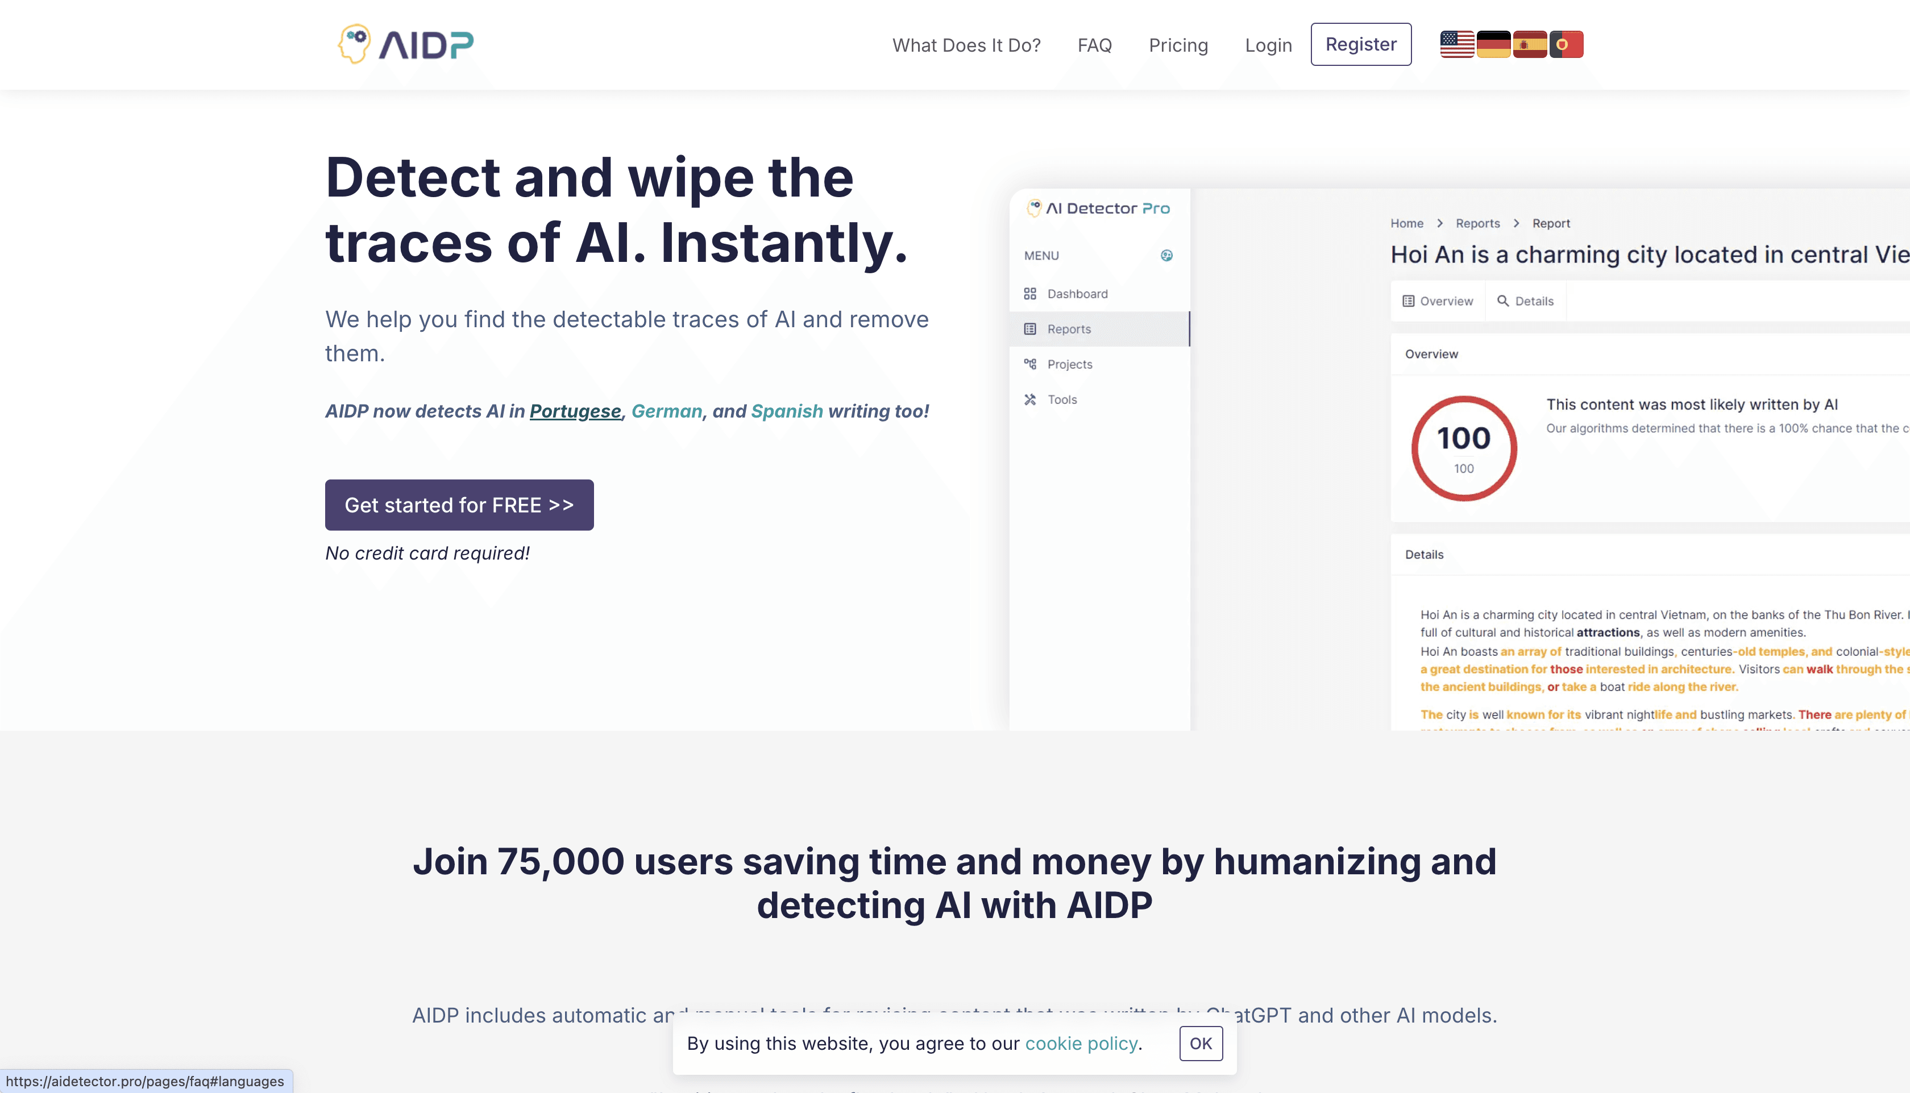1910x1093 pixels.
Task: Click the Reports icon in sidebar
Action: pos(1030,329)
